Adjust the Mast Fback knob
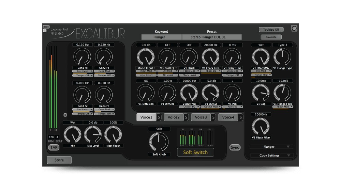Image resolution: width=341 pixels, height=196 pixels. pos(113,134)
